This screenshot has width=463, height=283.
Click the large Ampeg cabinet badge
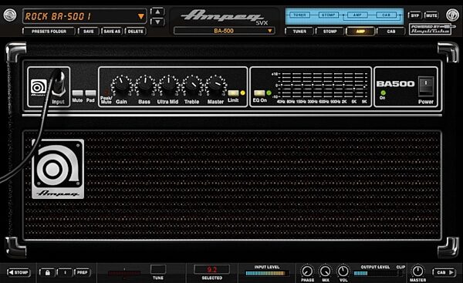(58, 169)
